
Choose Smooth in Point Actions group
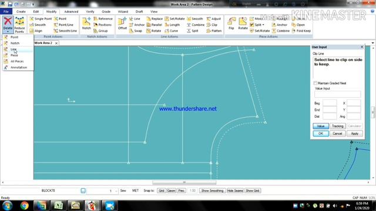point(38,25)
